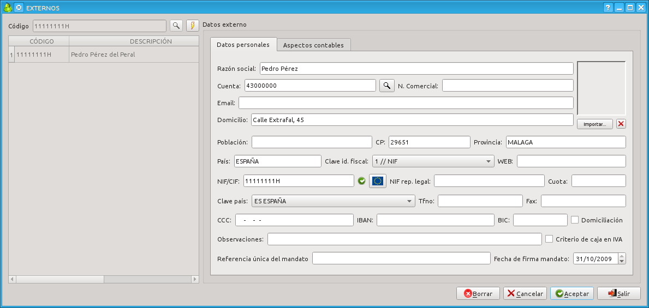649x308 pixels.
Task: Click the Tfno input field
Action: click(480, 201)
